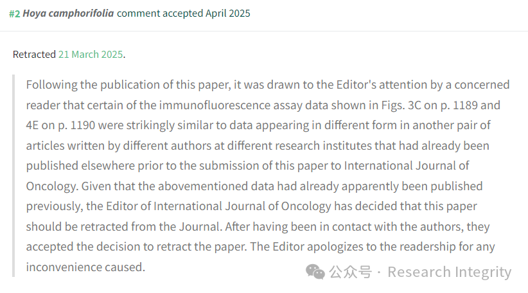Screen dimensions: 528x293
Task: Click the 'comment accepted April 2025' text
Action: 184,13
